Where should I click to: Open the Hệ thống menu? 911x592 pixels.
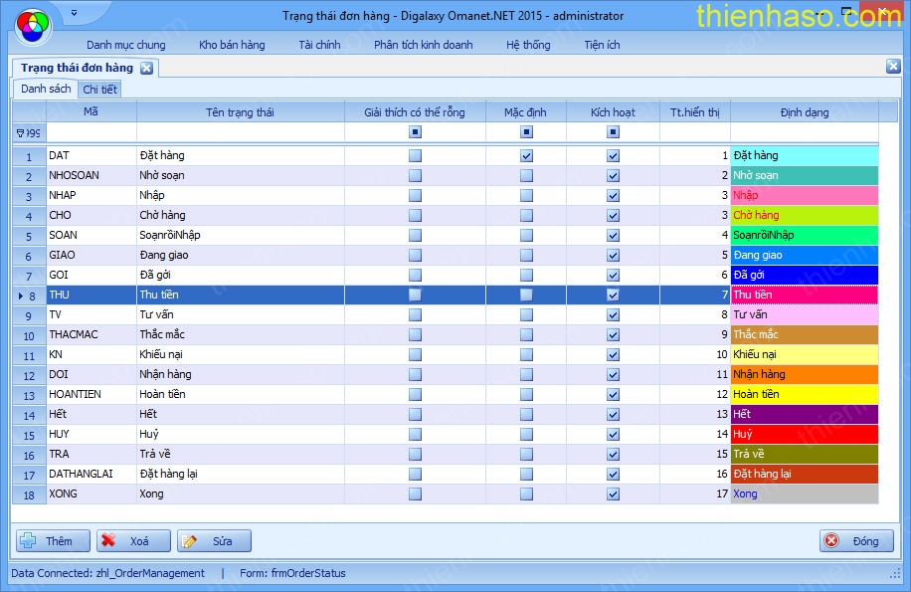coord(528,45)
